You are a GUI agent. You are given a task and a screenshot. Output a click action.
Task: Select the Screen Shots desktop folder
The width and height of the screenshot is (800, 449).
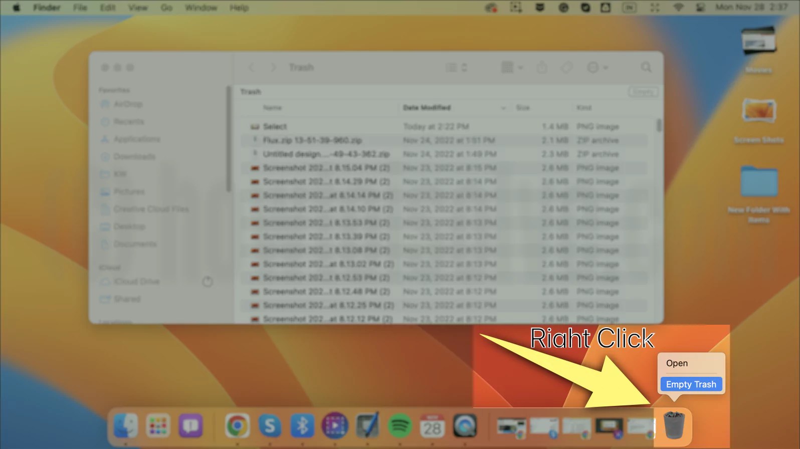point(758,120)
